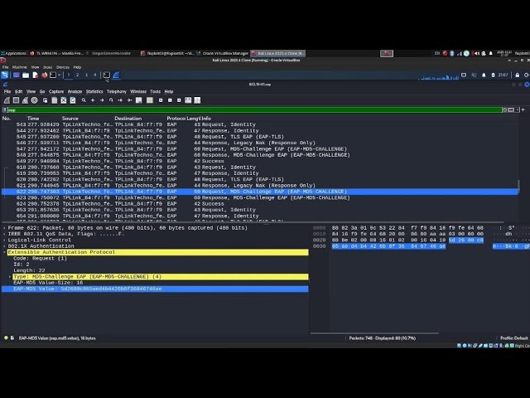Sort packet list by Info column
Image resolution: width=530 pixels, height=398 pixels.
[206, 119]
